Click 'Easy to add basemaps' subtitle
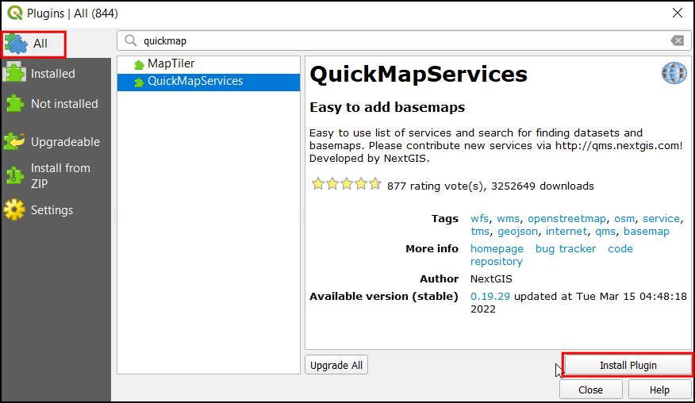695x403 pixels. pos(387,107)
